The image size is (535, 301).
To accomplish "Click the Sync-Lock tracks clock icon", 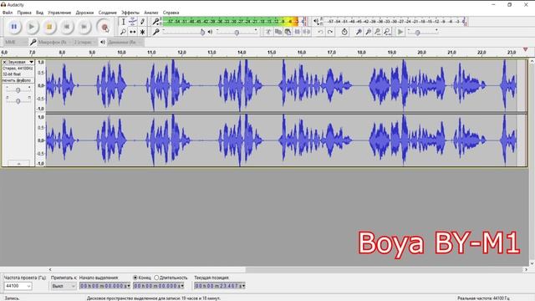I will 344,32.
